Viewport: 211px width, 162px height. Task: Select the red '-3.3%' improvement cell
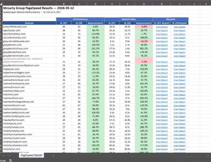(x=144, y=60)
